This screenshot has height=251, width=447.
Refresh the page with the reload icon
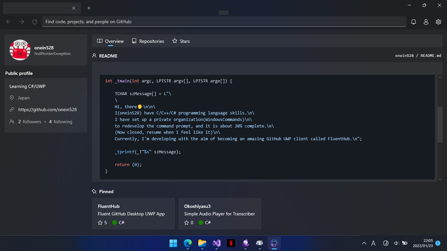coord(35,22)
